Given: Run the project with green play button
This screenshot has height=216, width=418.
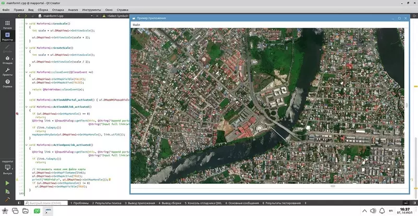Looking at the screenshot, I should point(7,183).
